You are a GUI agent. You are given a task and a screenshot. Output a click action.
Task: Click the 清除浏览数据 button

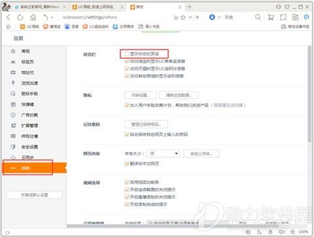pyautogui.click(x=179, y=95)
